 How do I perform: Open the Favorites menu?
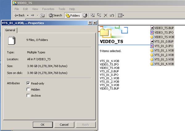pyautogui.click(x=48, y=9)
